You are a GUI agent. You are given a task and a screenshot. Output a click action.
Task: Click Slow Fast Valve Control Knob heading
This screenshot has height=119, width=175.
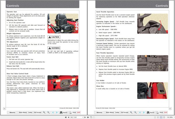pos(17,74)
